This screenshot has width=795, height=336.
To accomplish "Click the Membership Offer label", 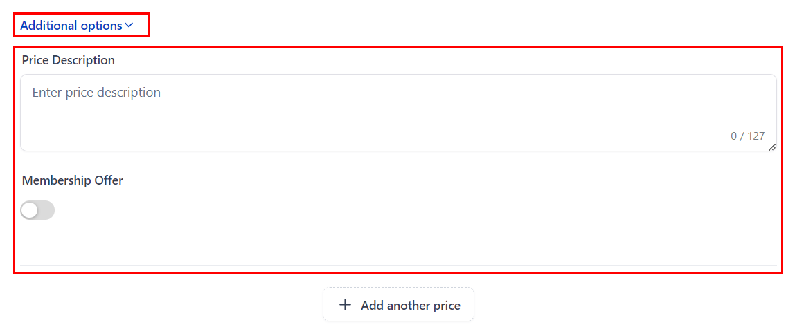I will (73, 180).
